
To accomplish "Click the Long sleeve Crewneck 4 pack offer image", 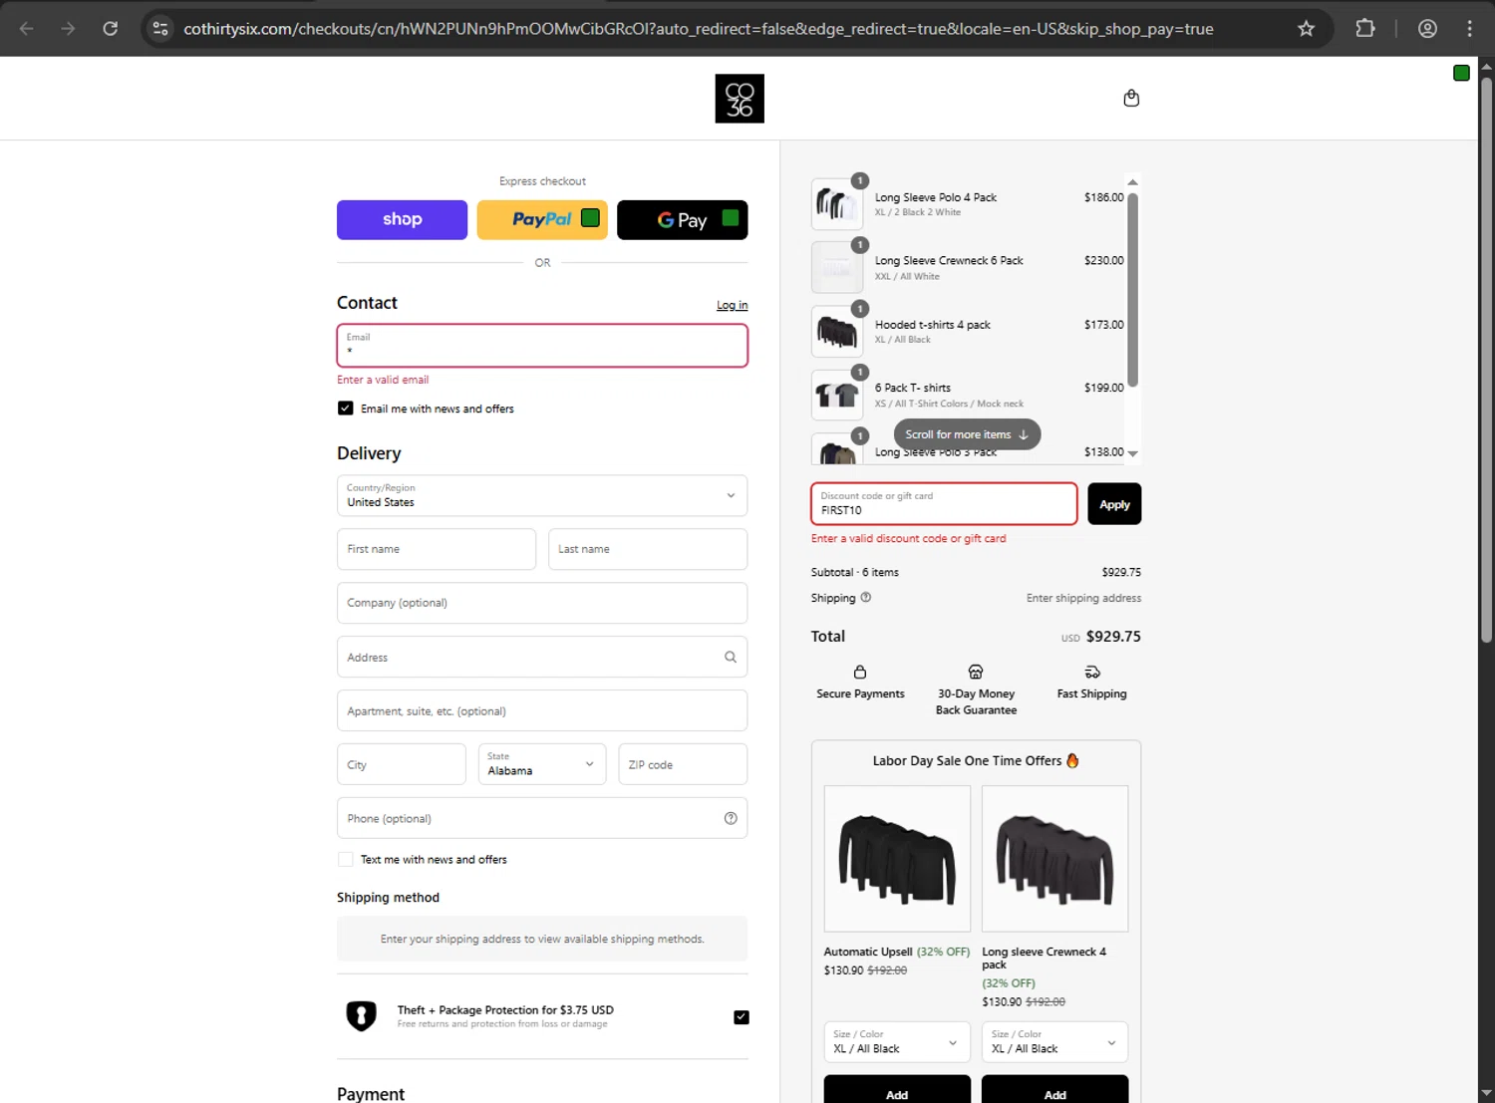I will pos(1054,859).
